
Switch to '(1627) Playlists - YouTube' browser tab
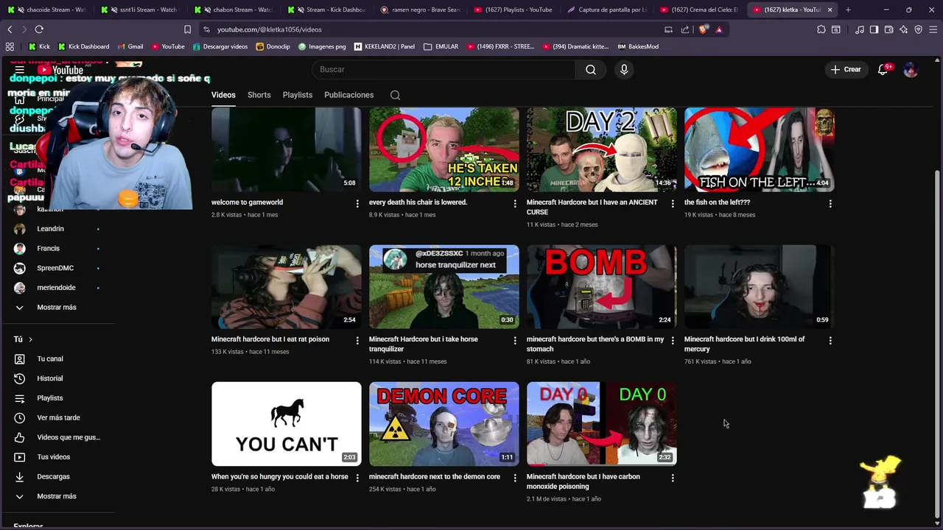tap(513, 10)
